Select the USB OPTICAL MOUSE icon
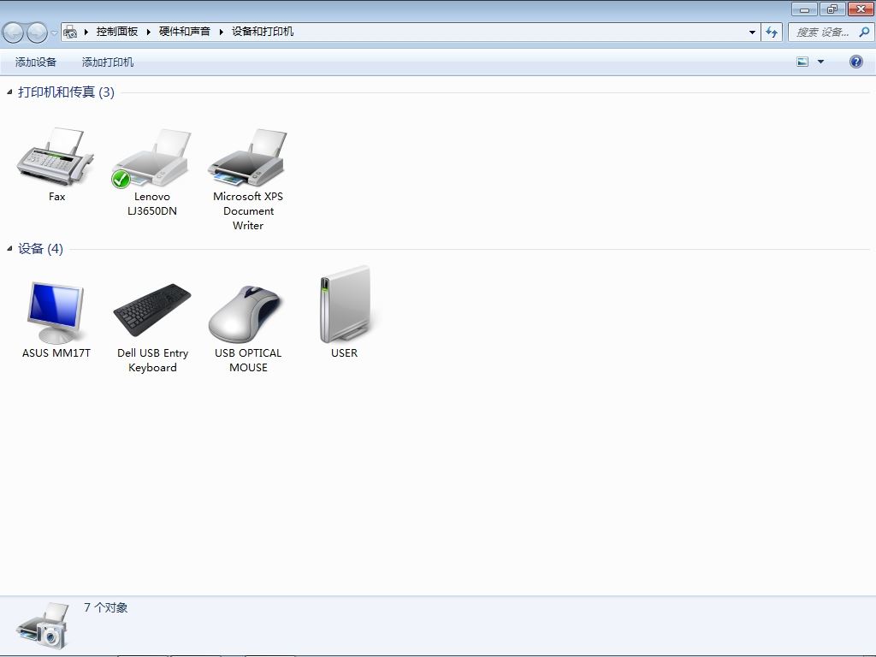This screenshot has height=657, width=876. pyautogui.click(x=246, y=314)
